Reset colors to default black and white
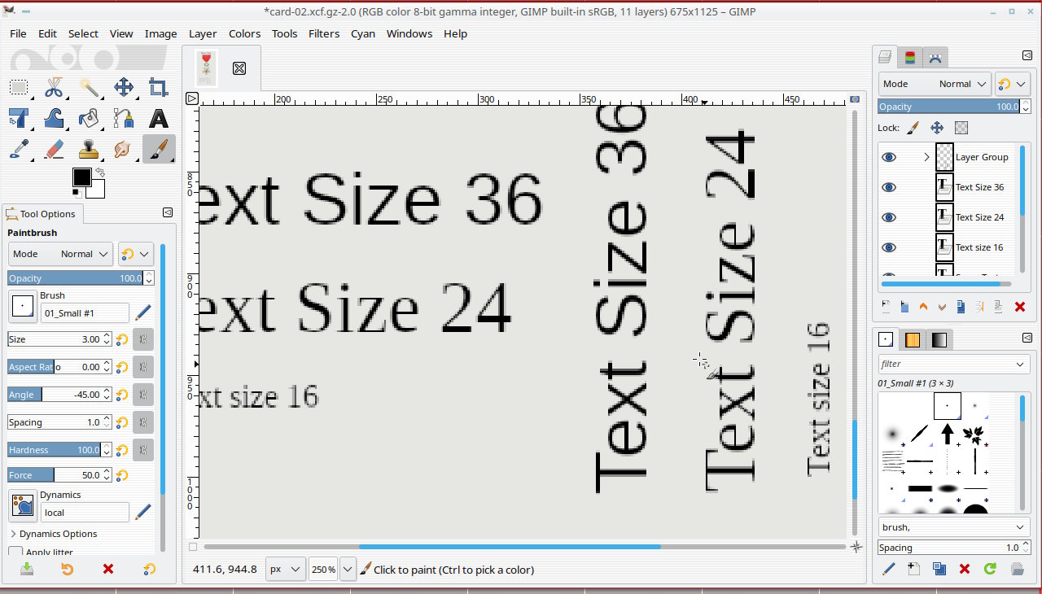Screen dimensions: 1042x594 [x=76, y=193]
